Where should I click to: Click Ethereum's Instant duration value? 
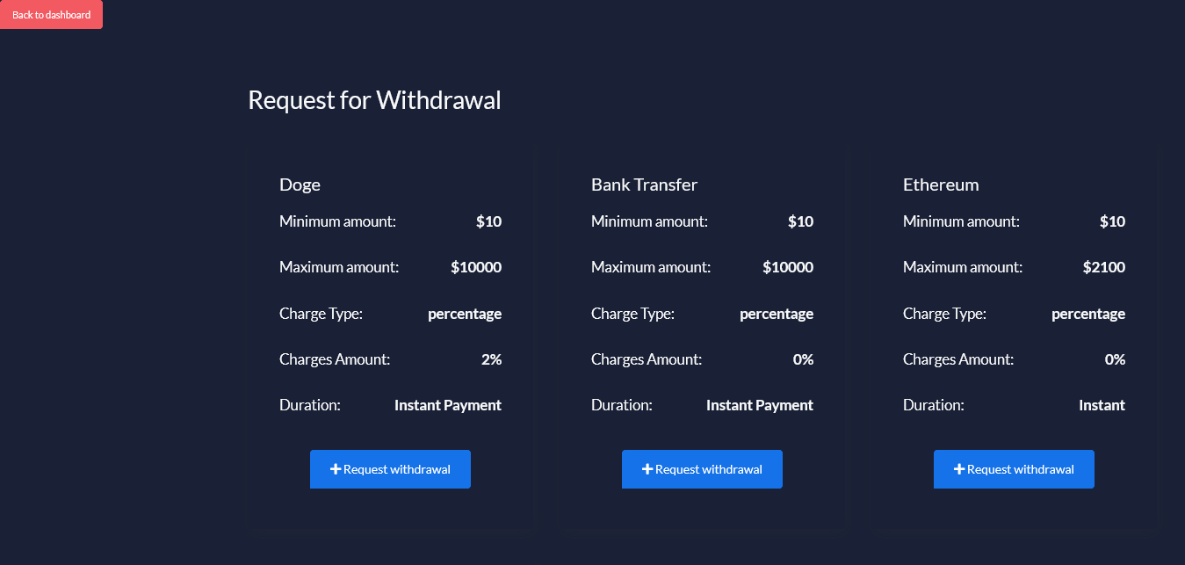(1102, 405)
